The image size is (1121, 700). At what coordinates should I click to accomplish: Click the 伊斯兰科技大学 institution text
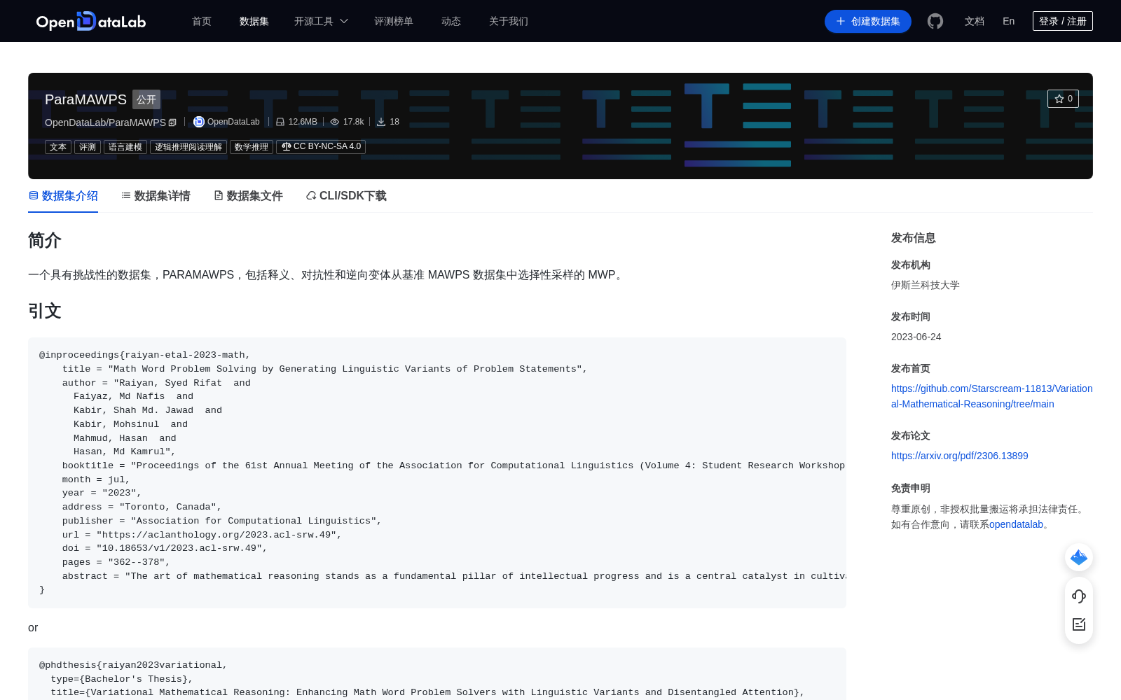coord(926,285)
